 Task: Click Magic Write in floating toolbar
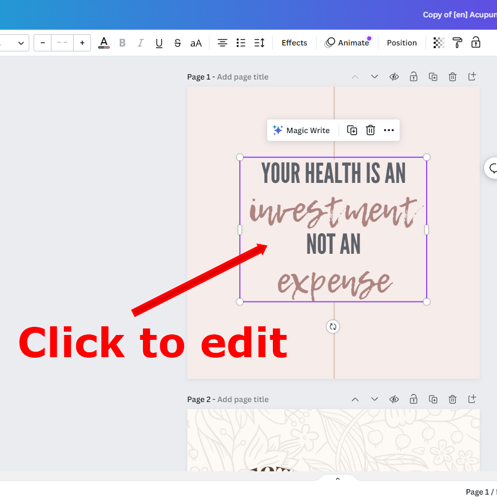click(x=302, y=130)
